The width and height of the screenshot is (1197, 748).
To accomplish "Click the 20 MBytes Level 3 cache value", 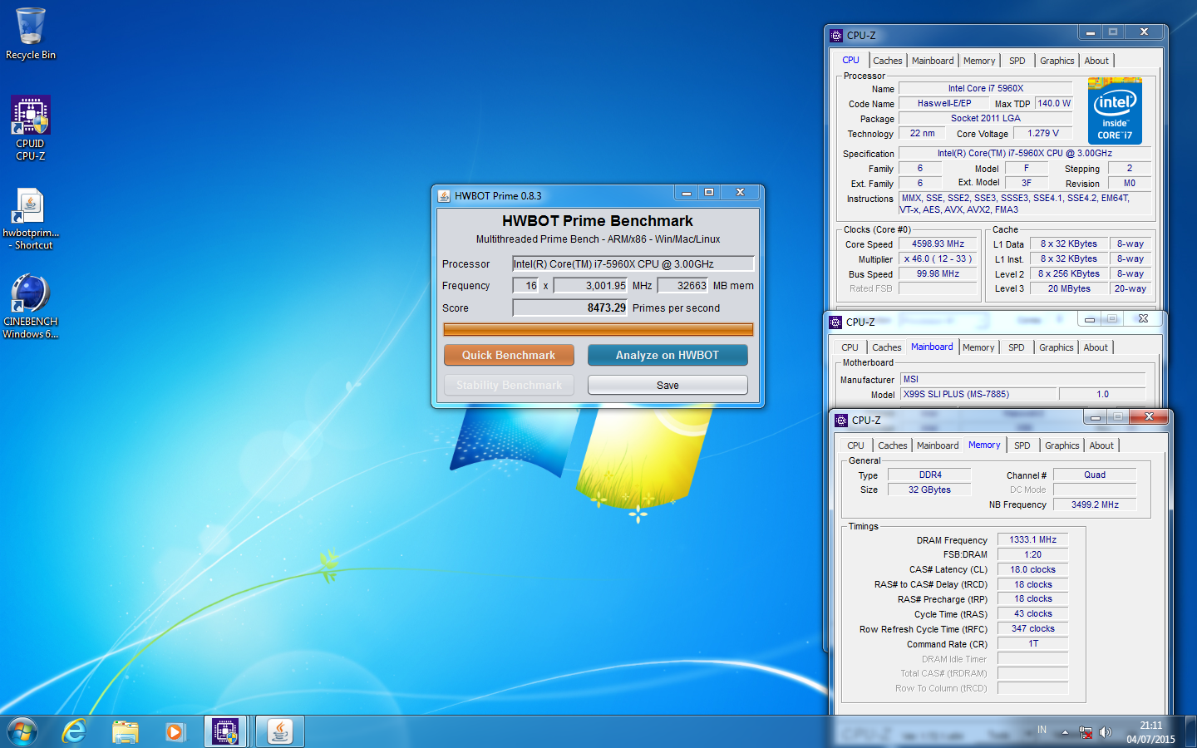I will click(x=1069, y=288).
